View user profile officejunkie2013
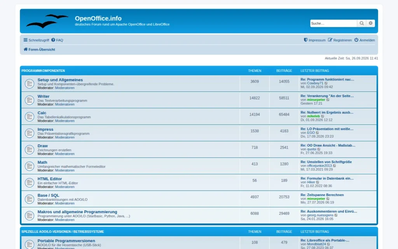This screenshot has width=398, height=249. point(319,166)
